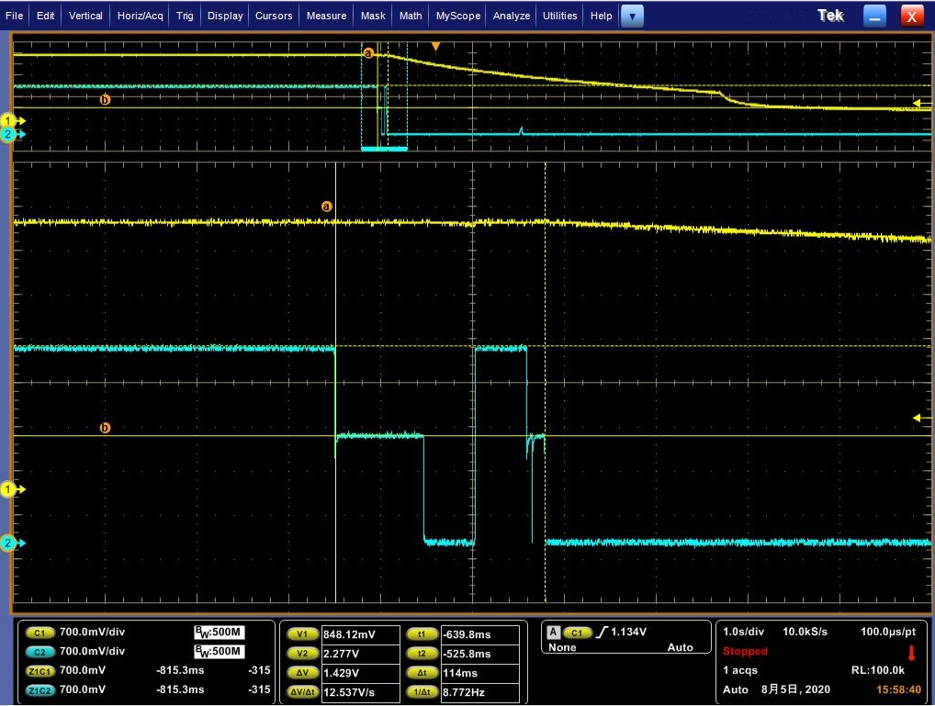Click the orange trigger position marker
The width and height of the screenshot is (935, 706).
coord(436,47)
